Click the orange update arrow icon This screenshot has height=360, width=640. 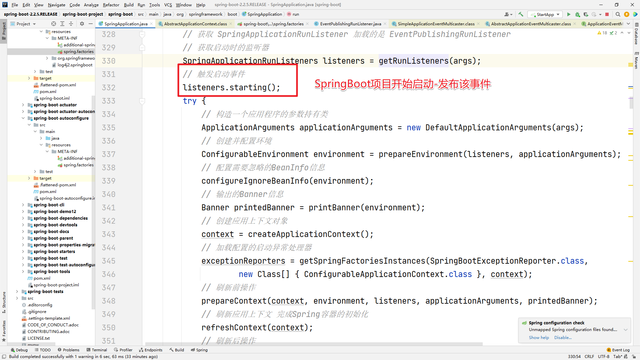[626, 14]
